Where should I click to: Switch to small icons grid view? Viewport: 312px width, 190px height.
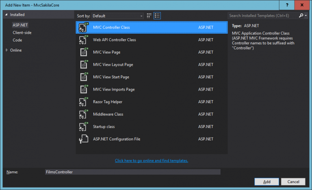tap(149, 16)
